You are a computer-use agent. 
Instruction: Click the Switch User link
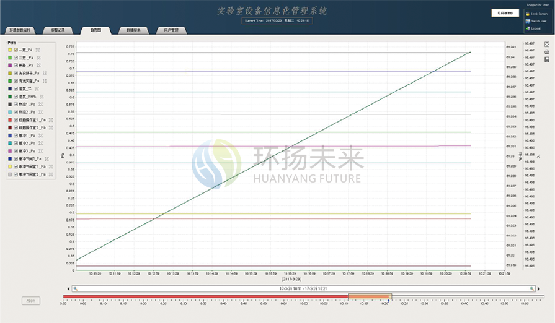point(539,21)
